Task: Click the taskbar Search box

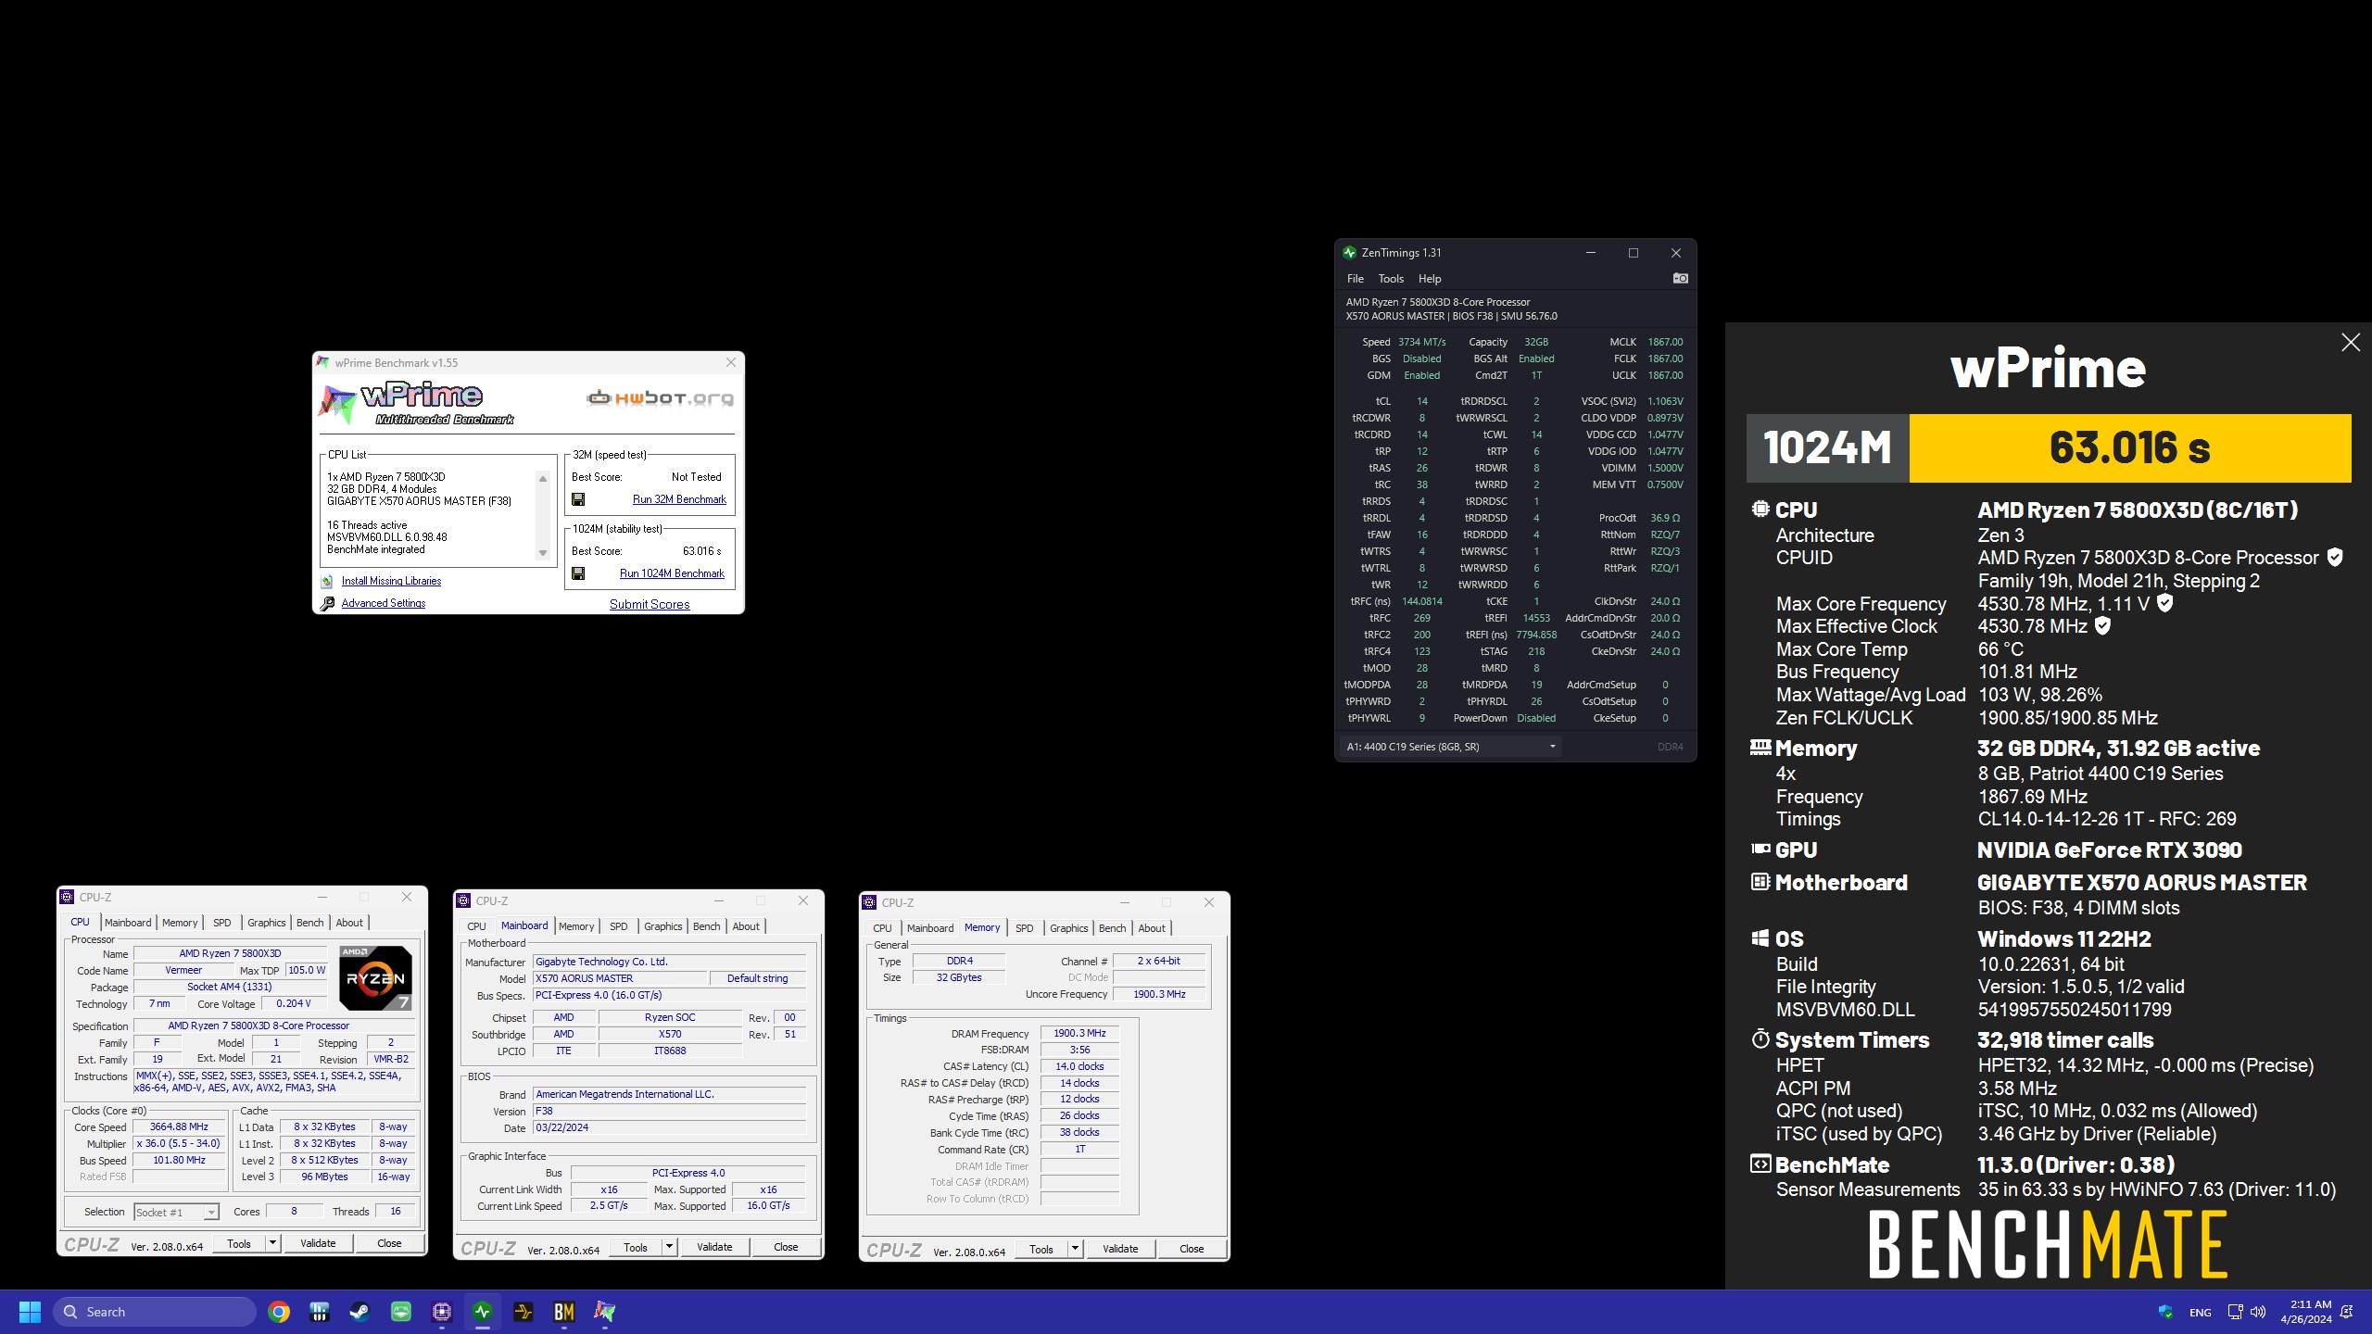Action: 155,1312
